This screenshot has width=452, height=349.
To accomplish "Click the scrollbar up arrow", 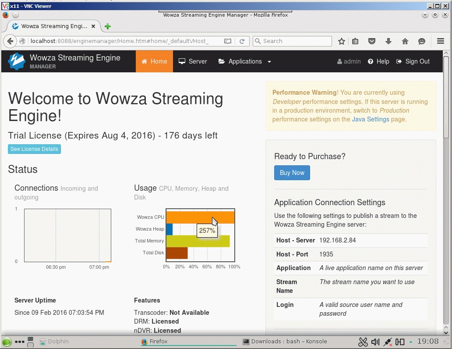I will click(x=446, y=53).
